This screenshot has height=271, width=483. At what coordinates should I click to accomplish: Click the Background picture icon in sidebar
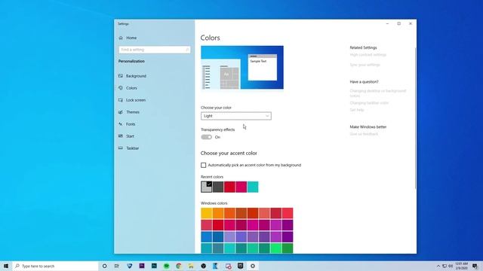pos(121,75)
